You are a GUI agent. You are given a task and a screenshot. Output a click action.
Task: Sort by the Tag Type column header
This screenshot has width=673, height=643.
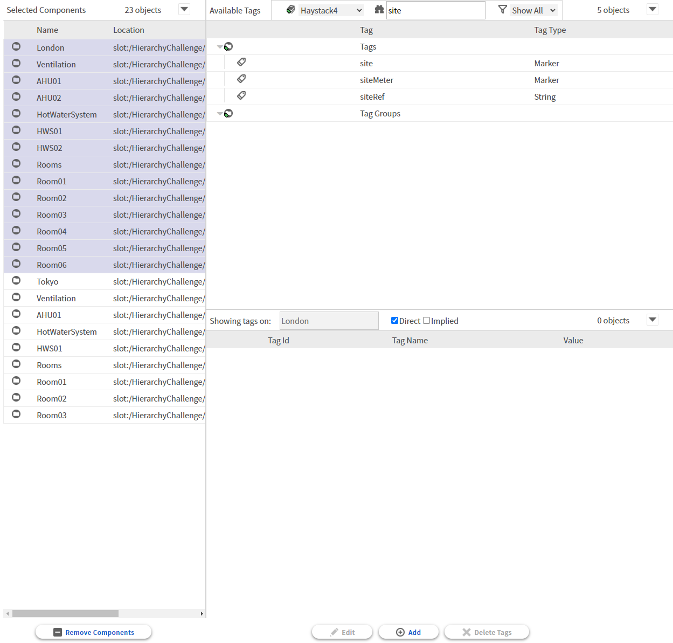550,30
